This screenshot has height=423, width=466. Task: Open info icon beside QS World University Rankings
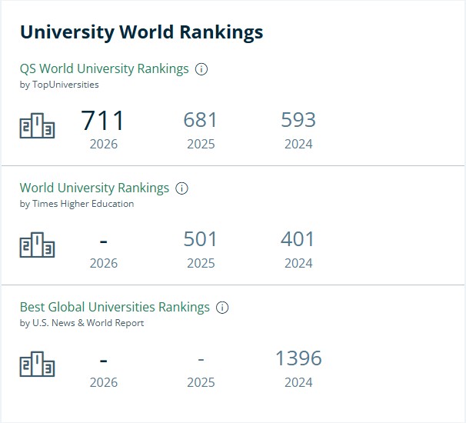201,69
